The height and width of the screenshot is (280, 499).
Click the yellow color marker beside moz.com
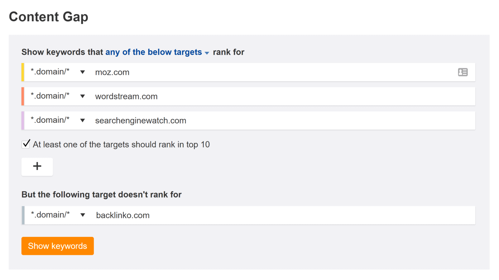(23, 72)
